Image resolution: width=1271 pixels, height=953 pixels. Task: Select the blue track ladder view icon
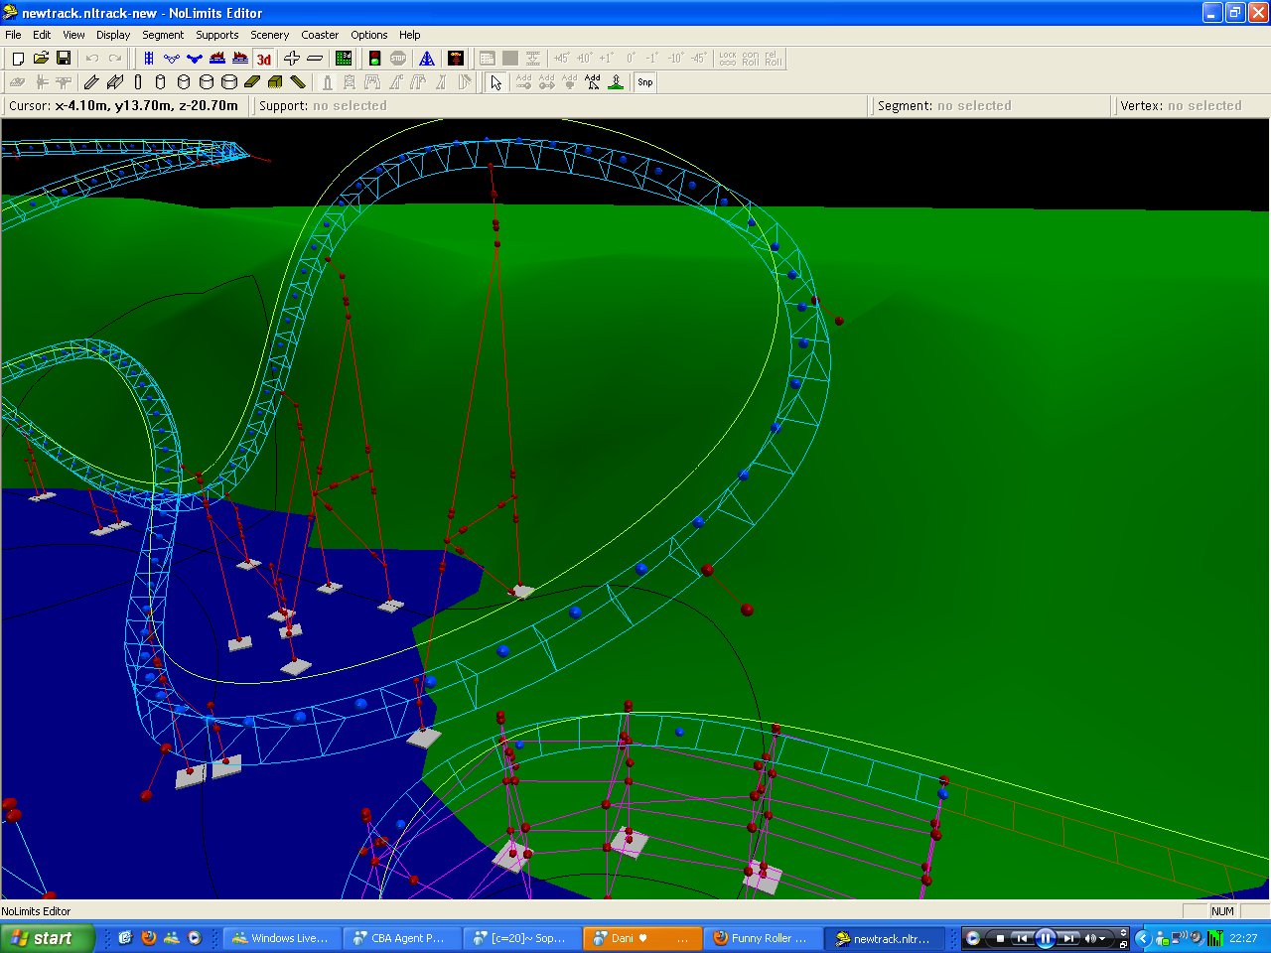[149, 59]
